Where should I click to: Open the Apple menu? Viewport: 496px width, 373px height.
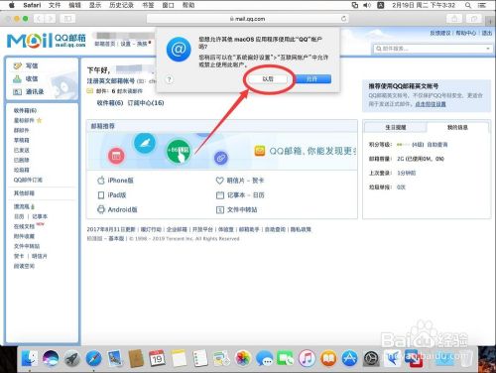(12, 5)
